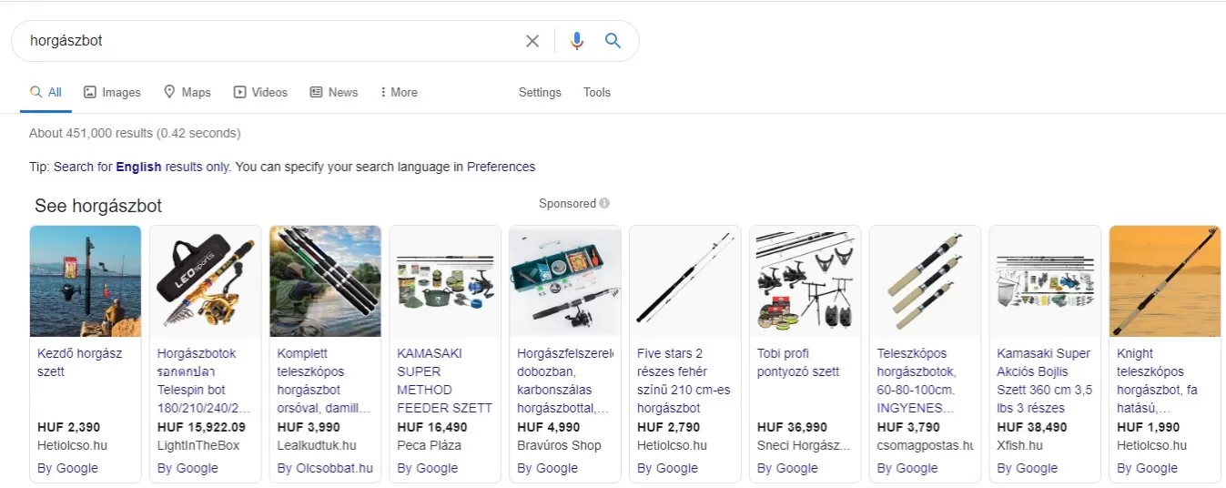Open Horgászfelszerelés dobozban product image
This screenshot has width=1226, height=488.
(565, 281)
